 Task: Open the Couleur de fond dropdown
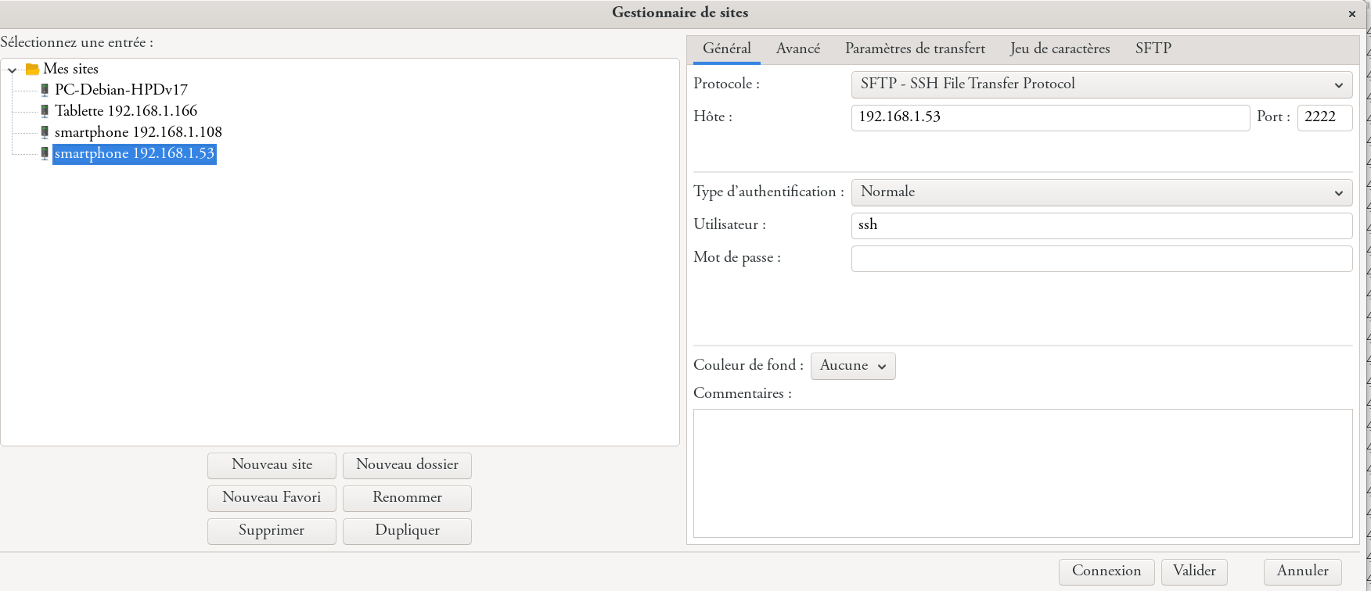pyautogui.click(x=853, y=366)
